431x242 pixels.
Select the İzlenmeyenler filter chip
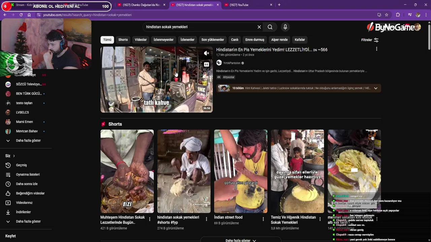[x=164, y=40]
